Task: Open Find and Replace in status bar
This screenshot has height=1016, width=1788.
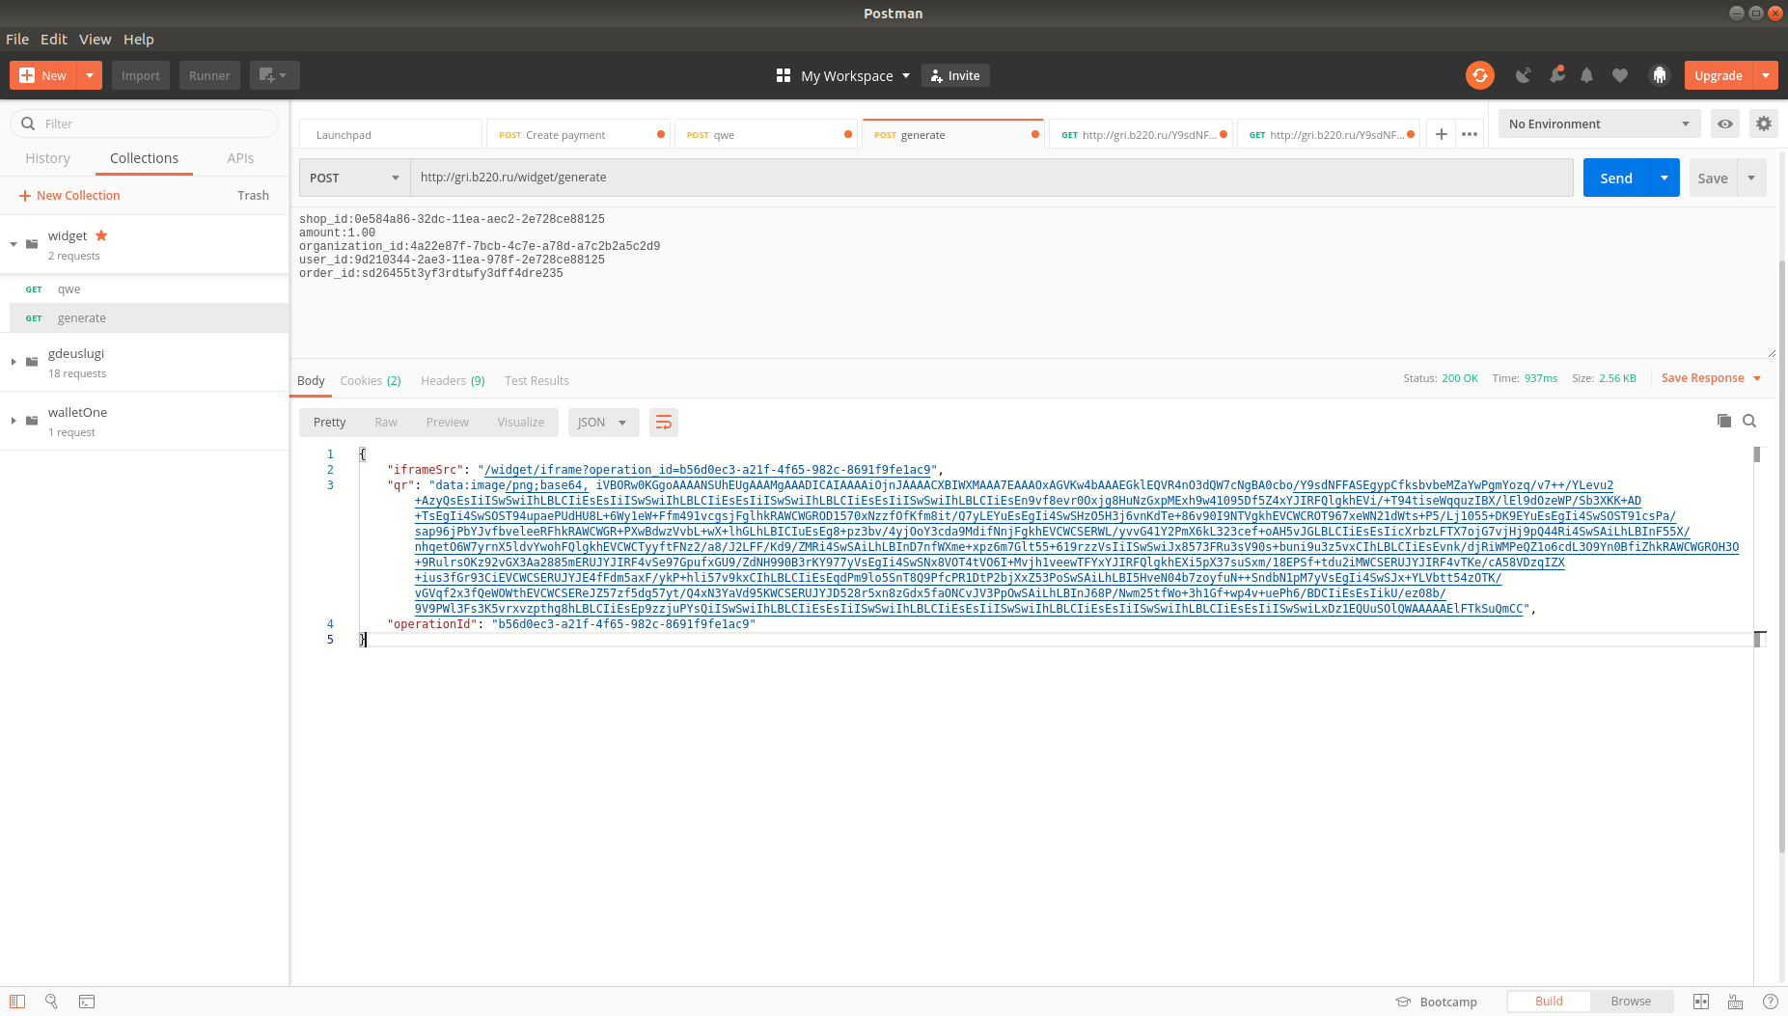Action: tap(52, 1002)
